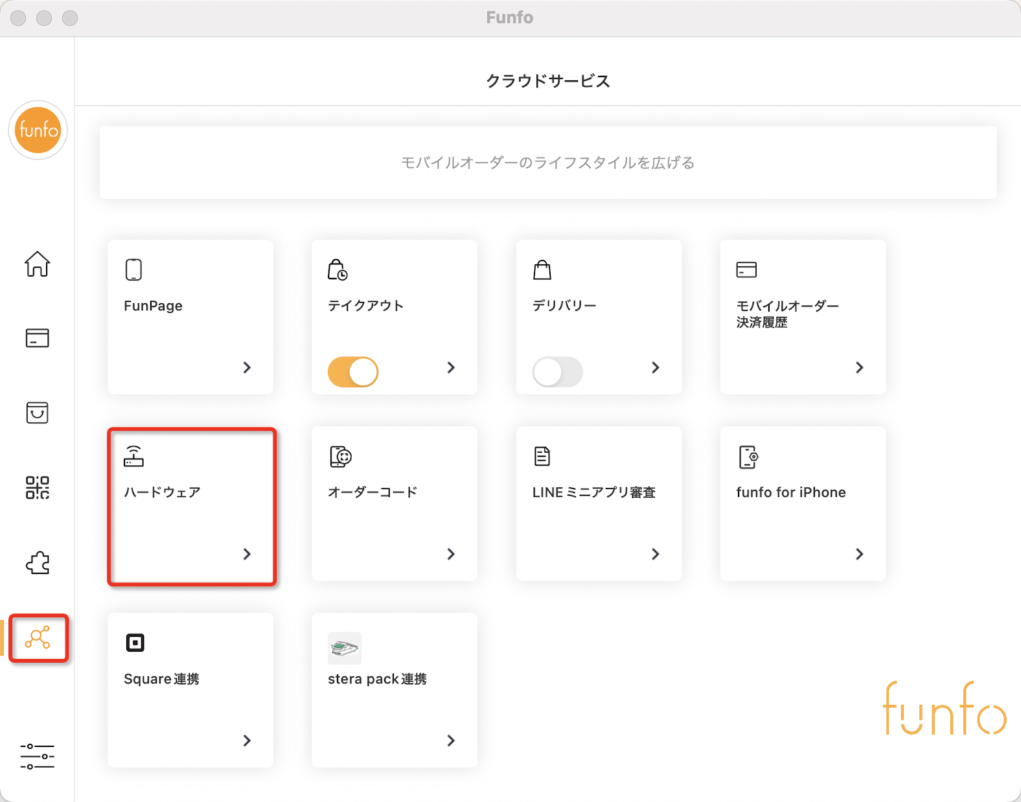1021x802 pixels.
Task: Open the sliders settings sidebar icon
Action: pos(38,756)
